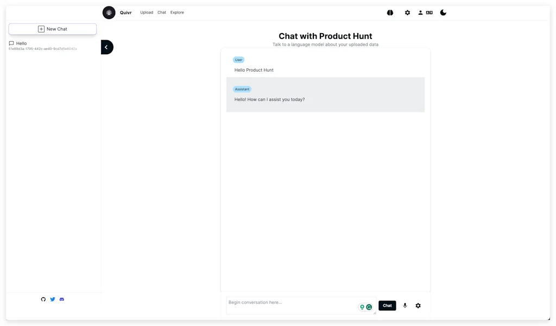Go to the Upload page
Viewport: 556px width, 326px height.
pyautogui.click(x=147, y=12)
